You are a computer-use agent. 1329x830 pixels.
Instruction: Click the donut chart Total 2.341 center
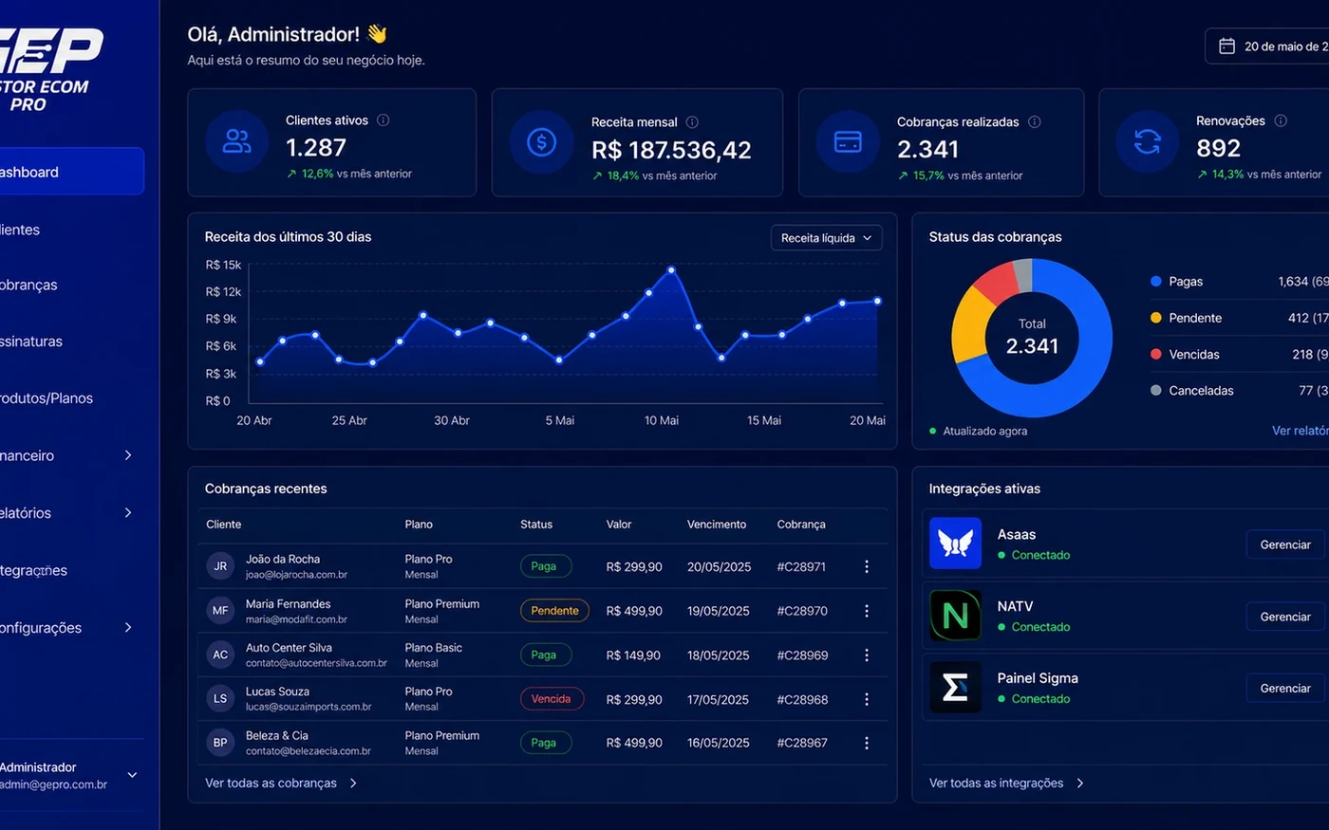1032,338
